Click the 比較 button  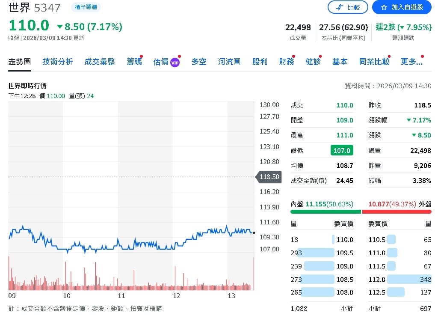pyautogui.click(x=348, y=7)
